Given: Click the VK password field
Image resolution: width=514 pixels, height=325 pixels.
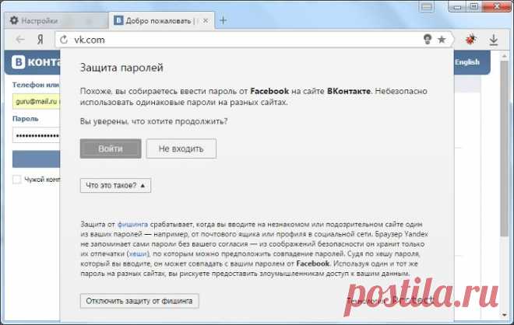Looking at the screenshot, I should click(36, 135).
